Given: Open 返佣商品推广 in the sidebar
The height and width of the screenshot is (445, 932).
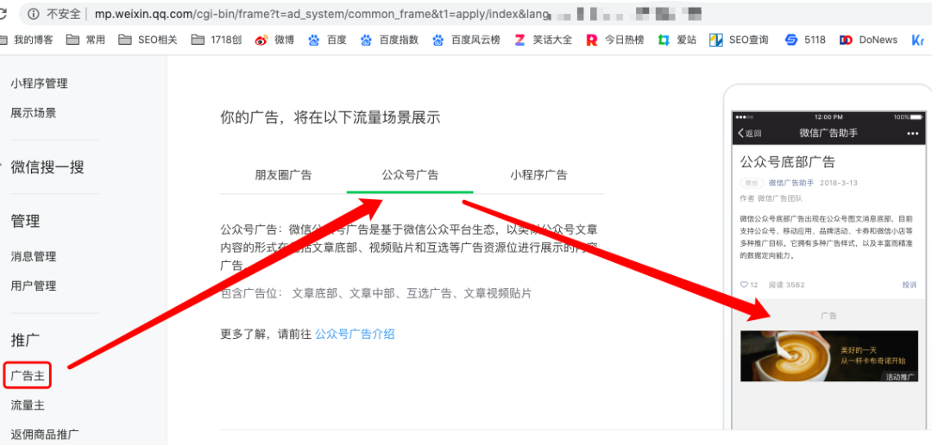Looking at the screenshot, I should pyautogui.click(x=45, y=435).
